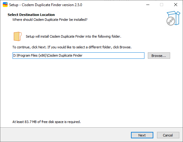The height and width of the screenshot is (142, 183).
Task: Click the orange folder icon
Action: click(17, 36)
